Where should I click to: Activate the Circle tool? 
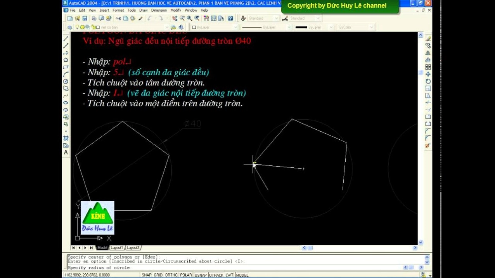click(66, 81)
